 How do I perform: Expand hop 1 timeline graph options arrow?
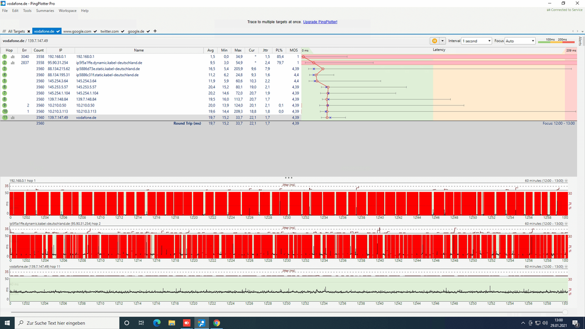566,181
